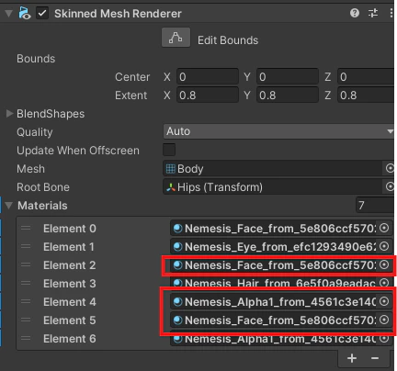Click the Skinned Mesh Renderer component icon
Viewport: 397px width, 371px height.
(25, 13)
